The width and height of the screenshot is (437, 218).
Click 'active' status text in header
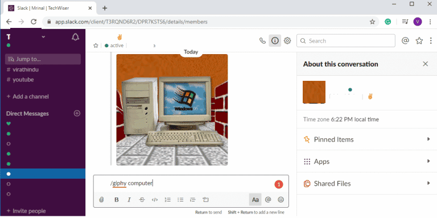pos(117,46)
